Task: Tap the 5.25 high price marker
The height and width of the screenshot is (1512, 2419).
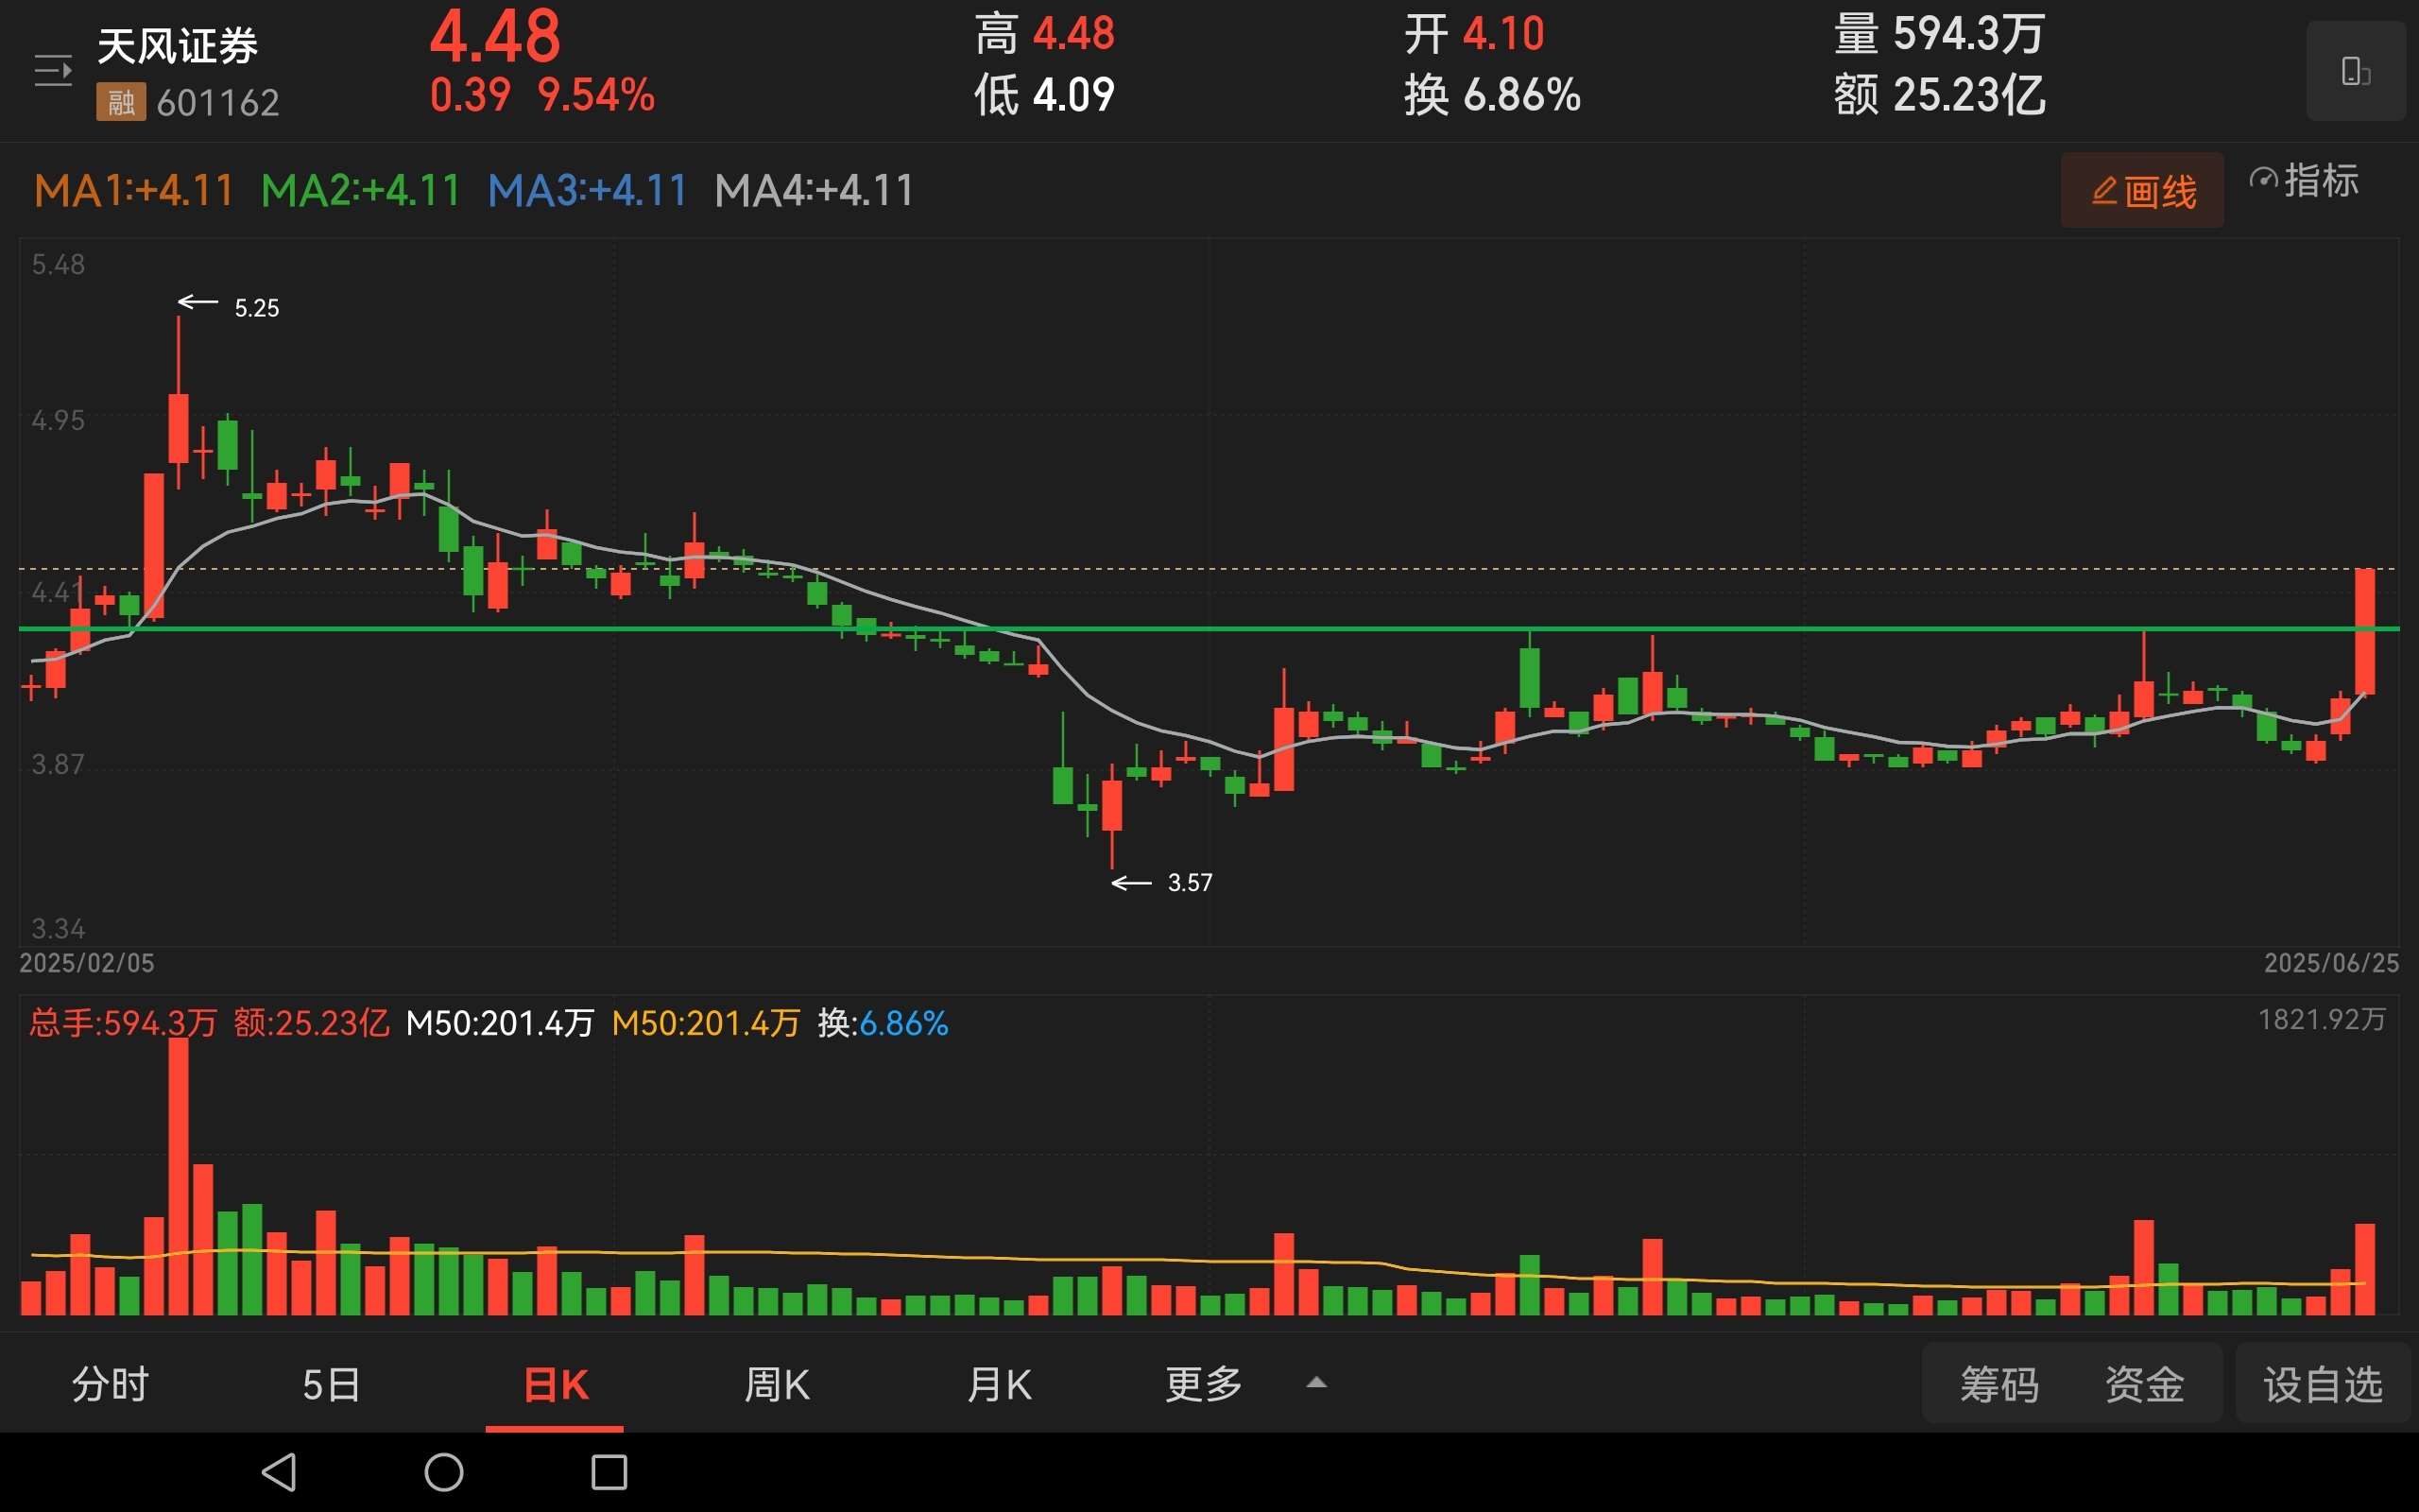Action: [256, 308]
